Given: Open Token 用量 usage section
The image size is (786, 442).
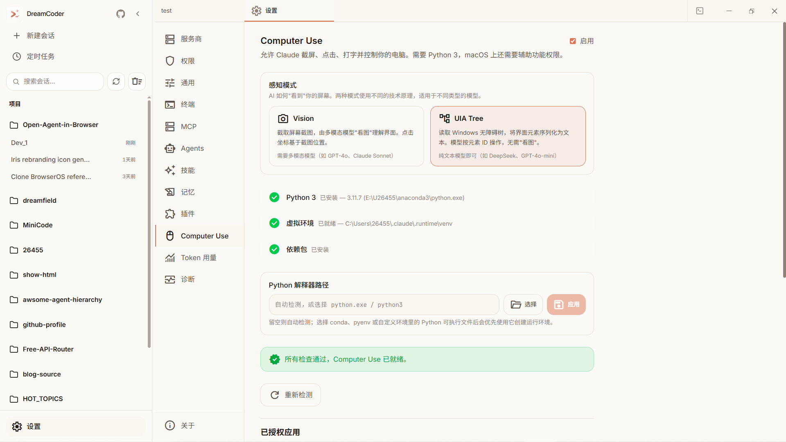Looking at the screenshot, I should coord(200,258).
